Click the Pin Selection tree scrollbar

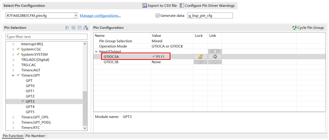click(85, 108)
